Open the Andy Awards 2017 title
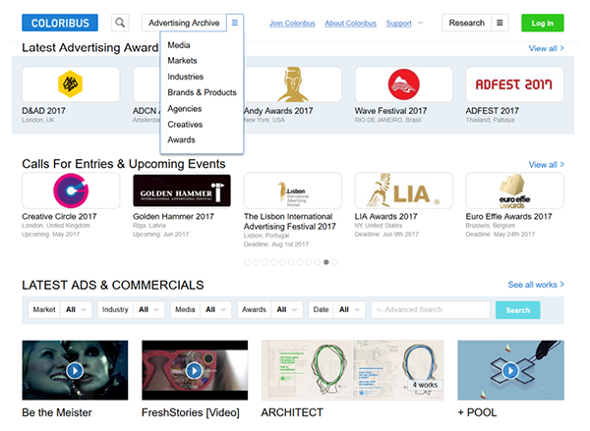590x431 pixels. click(x=278, y=111)
